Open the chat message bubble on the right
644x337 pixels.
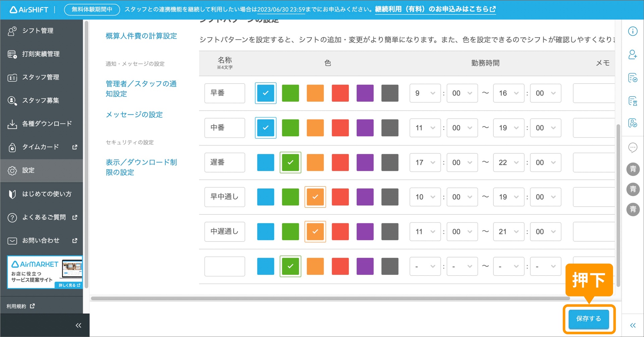(x=633, y=147)
